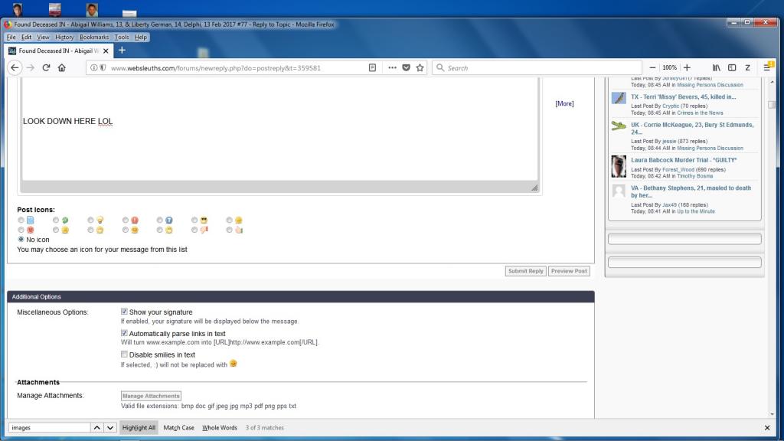Image resolution: width=784 pixels, height=441 pixels.
Task: Open the Library icon in toolbar
Action: click(x=717, y=67)
